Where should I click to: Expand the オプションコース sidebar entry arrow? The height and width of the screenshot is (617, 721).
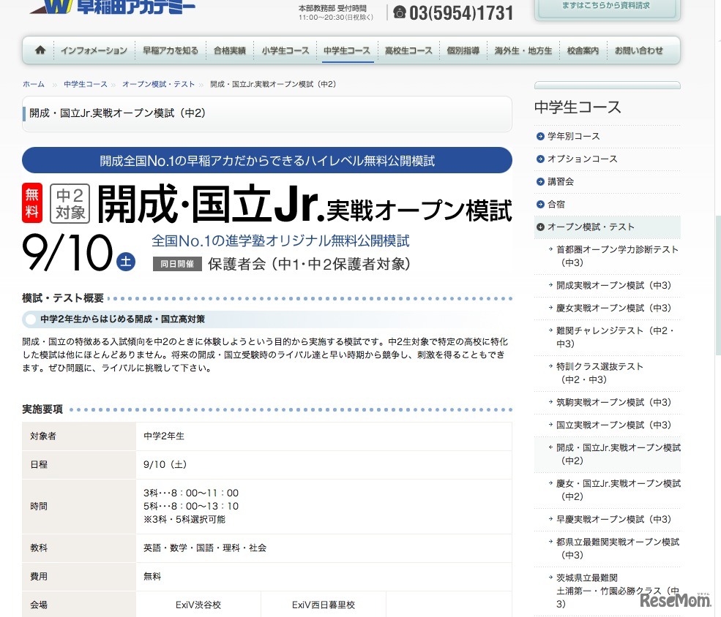tap(539, 159)
